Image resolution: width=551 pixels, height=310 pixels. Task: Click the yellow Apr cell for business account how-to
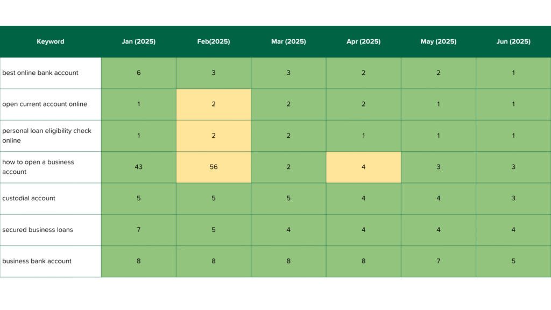[363, 167]
